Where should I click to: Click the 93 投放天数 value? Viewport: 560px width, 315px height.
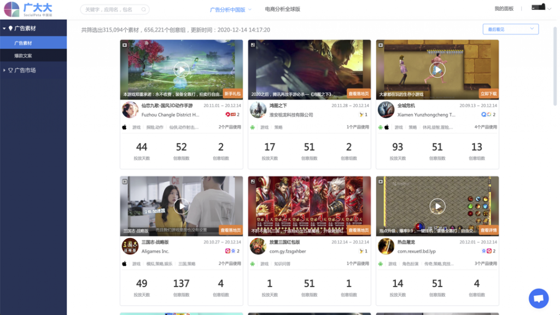pos(398,147)
